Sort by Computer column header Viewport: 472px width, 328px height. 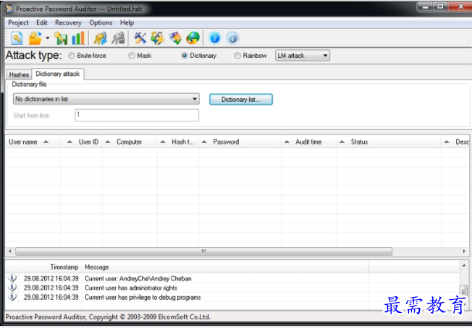[130, 142]
